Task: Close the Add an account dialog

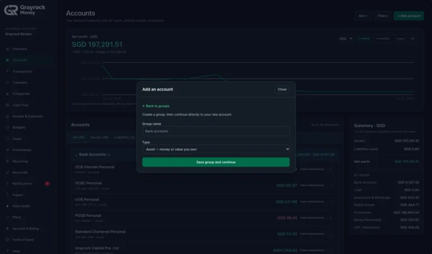Action: (x=282, y=89)
